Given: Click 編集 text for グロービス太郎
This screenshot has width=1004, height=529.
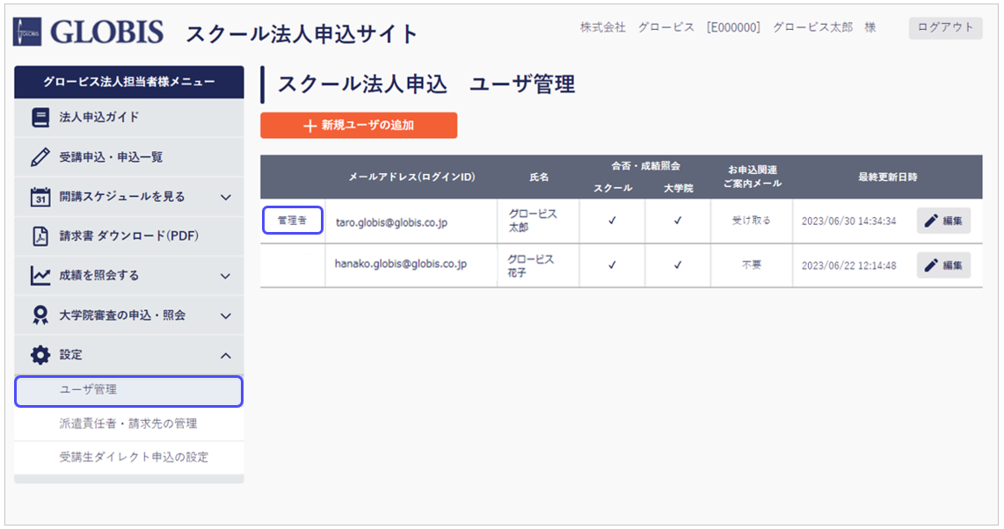Looking at the screenshot, I should tap(952, 221).
